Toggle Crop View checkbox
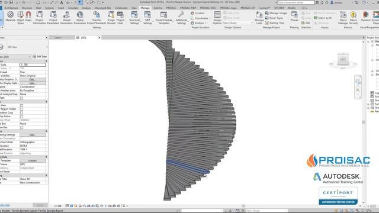This screenshot has width=379, height=213. pos(21,105)
